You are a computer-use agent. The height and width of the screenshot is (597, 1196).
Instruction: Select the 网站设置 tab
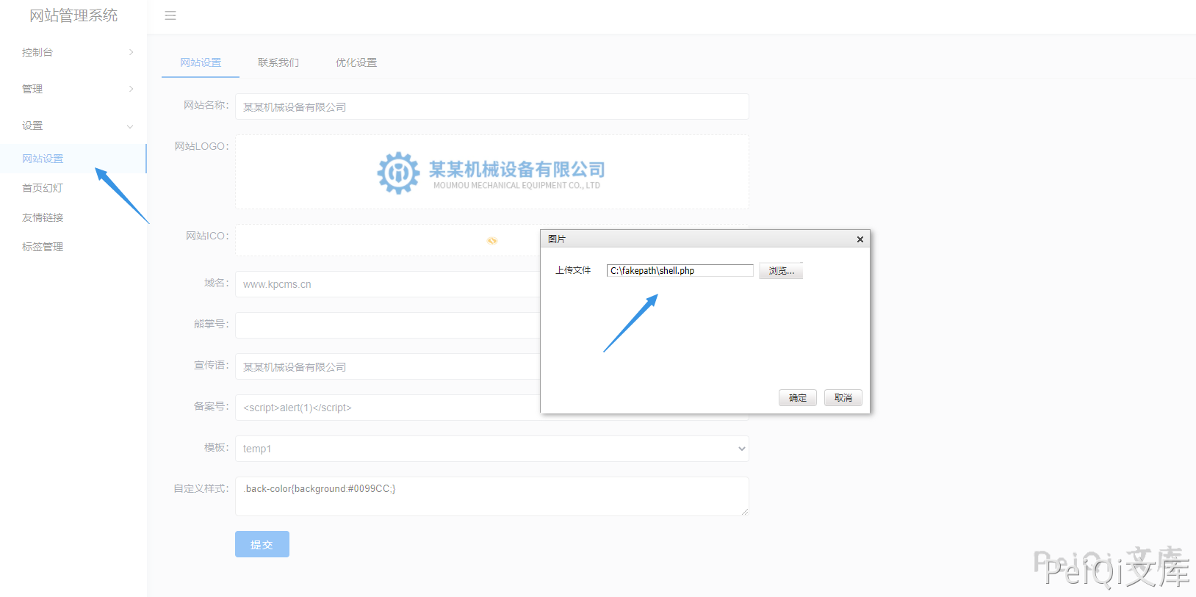coord(201,62)
